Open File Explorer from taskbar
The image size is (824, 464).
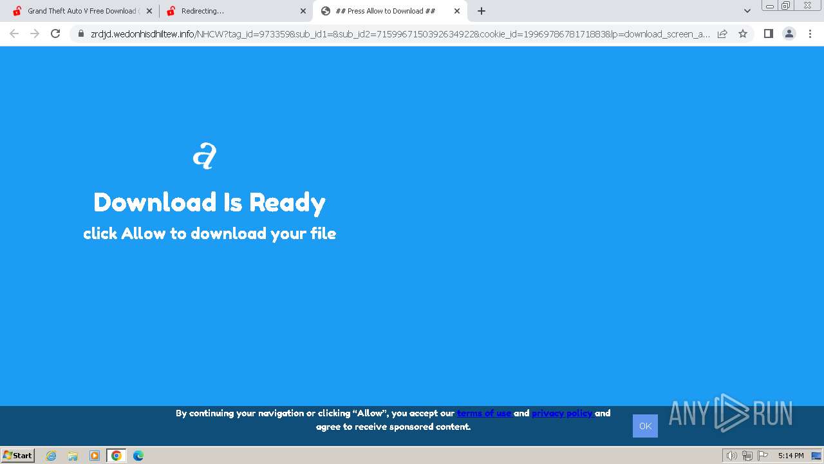coord(73,456)
